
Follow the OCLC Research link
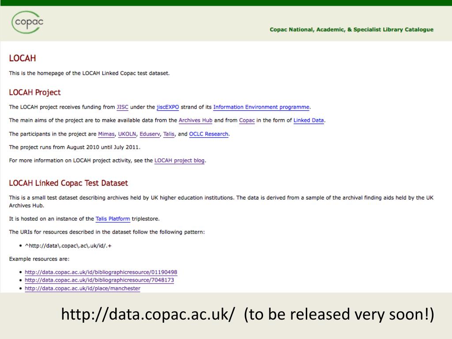click(x=209, y=134)
